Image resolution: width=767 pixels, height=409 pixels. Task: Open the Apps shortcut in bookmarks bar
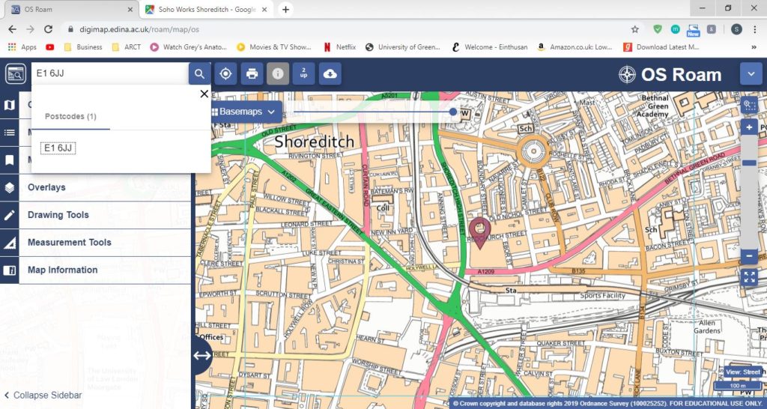coord(22,47)
